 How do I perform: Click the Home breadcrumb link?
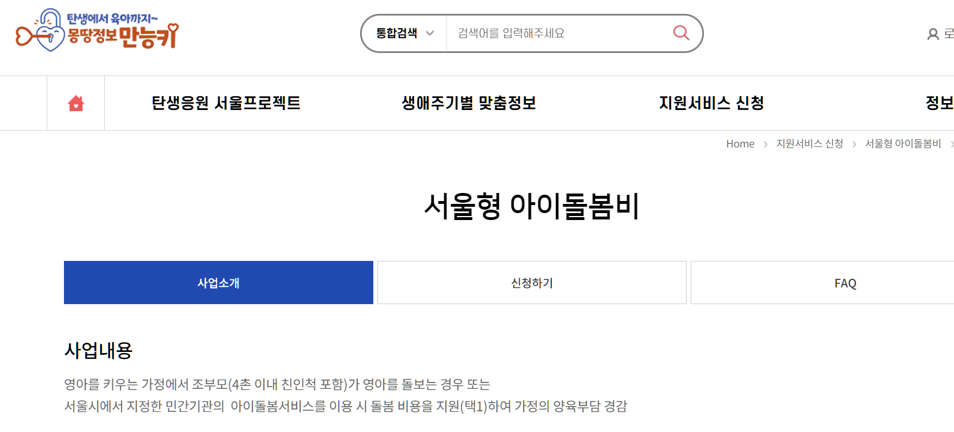[740, 143]
